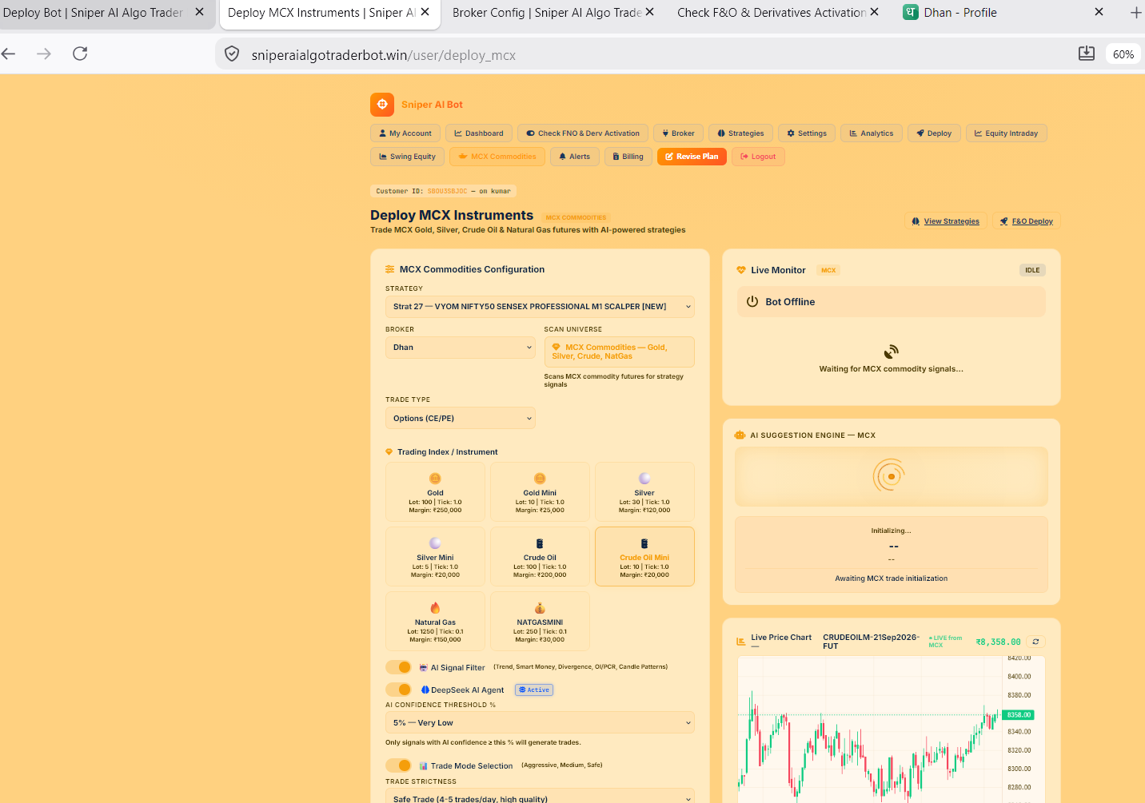1145x803 pixels.
Task: Open a new browser tab
Action: coord(1135,13)
